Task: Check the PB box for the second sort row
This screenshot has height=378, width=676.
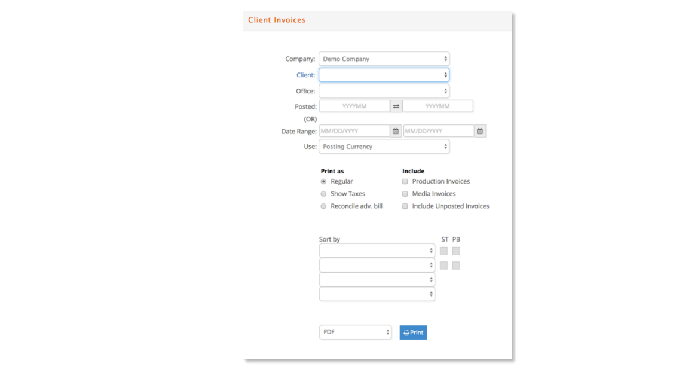Action: point(456,266)
